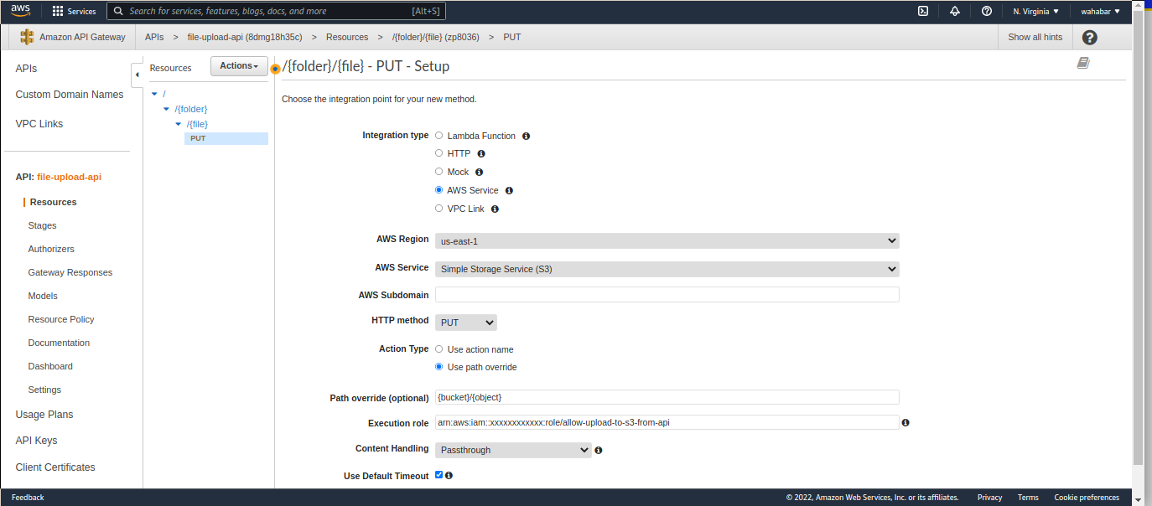Open the AWS Service dropdown
The image size is (1152, 506).
pyautogui.click(x=667, y=270)
